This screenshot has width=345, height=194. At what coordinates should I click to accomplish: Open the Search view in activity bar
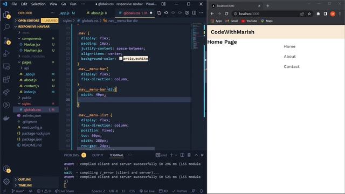coord(6,27)
